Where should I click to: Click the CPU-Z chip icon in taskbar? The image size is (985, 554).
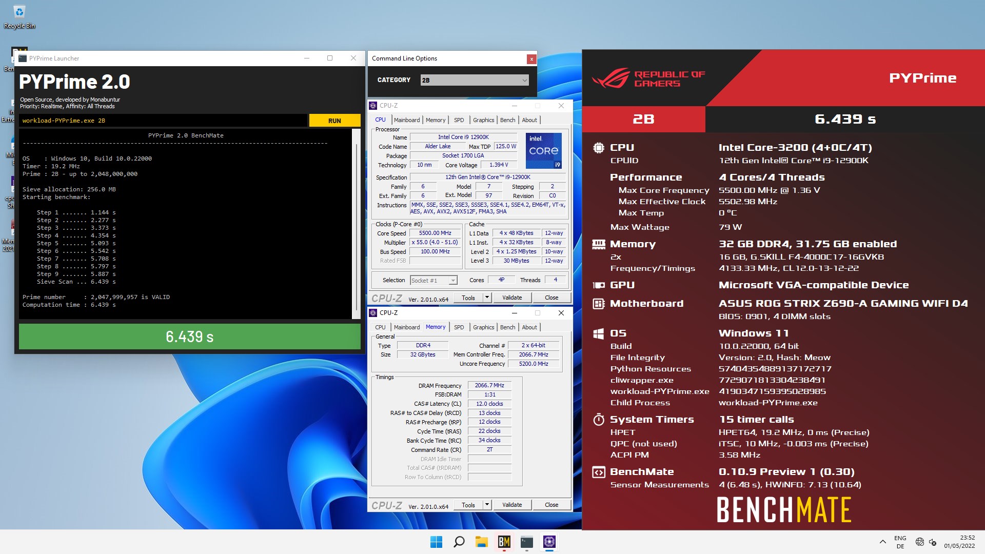pyautogui.click(x=549, y=542)
